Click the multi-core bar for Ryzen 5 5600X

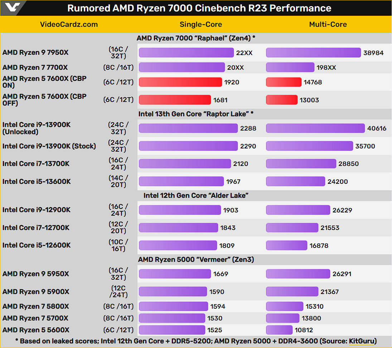click(x=279, y=330)
